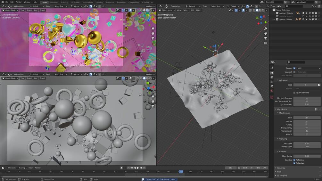Click zoom magnifier in camera viewport
Image resolution: width=322 pixels, height=181 pixels.
pos(153,29)
